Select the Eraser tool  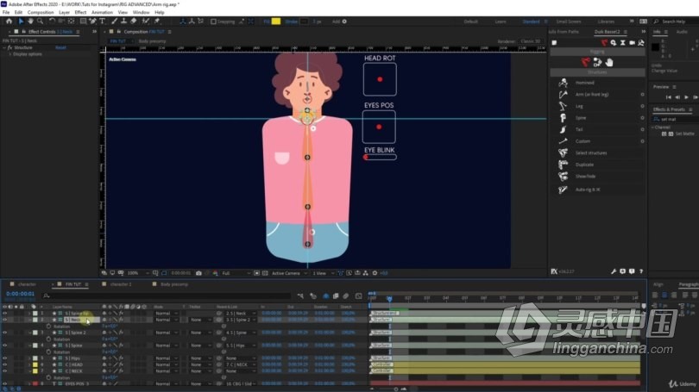pyautogui.click(x=133, y=21)
